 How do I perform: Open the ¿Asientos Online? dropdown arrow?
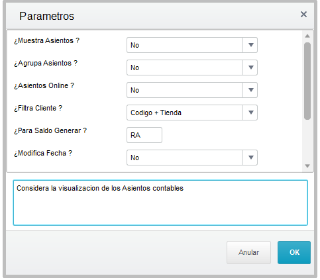click(x=250, y=90)
